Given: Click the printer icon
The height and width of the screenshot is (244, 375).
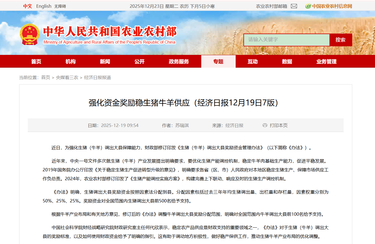Looking at the screenshot, I should click(265, 125).
